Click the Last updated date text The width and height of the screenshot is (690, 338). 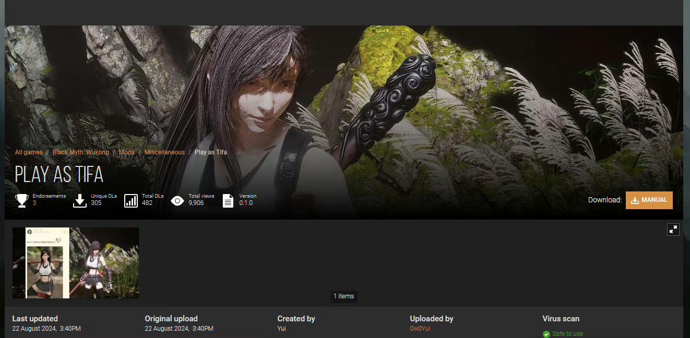coord(46,329)
